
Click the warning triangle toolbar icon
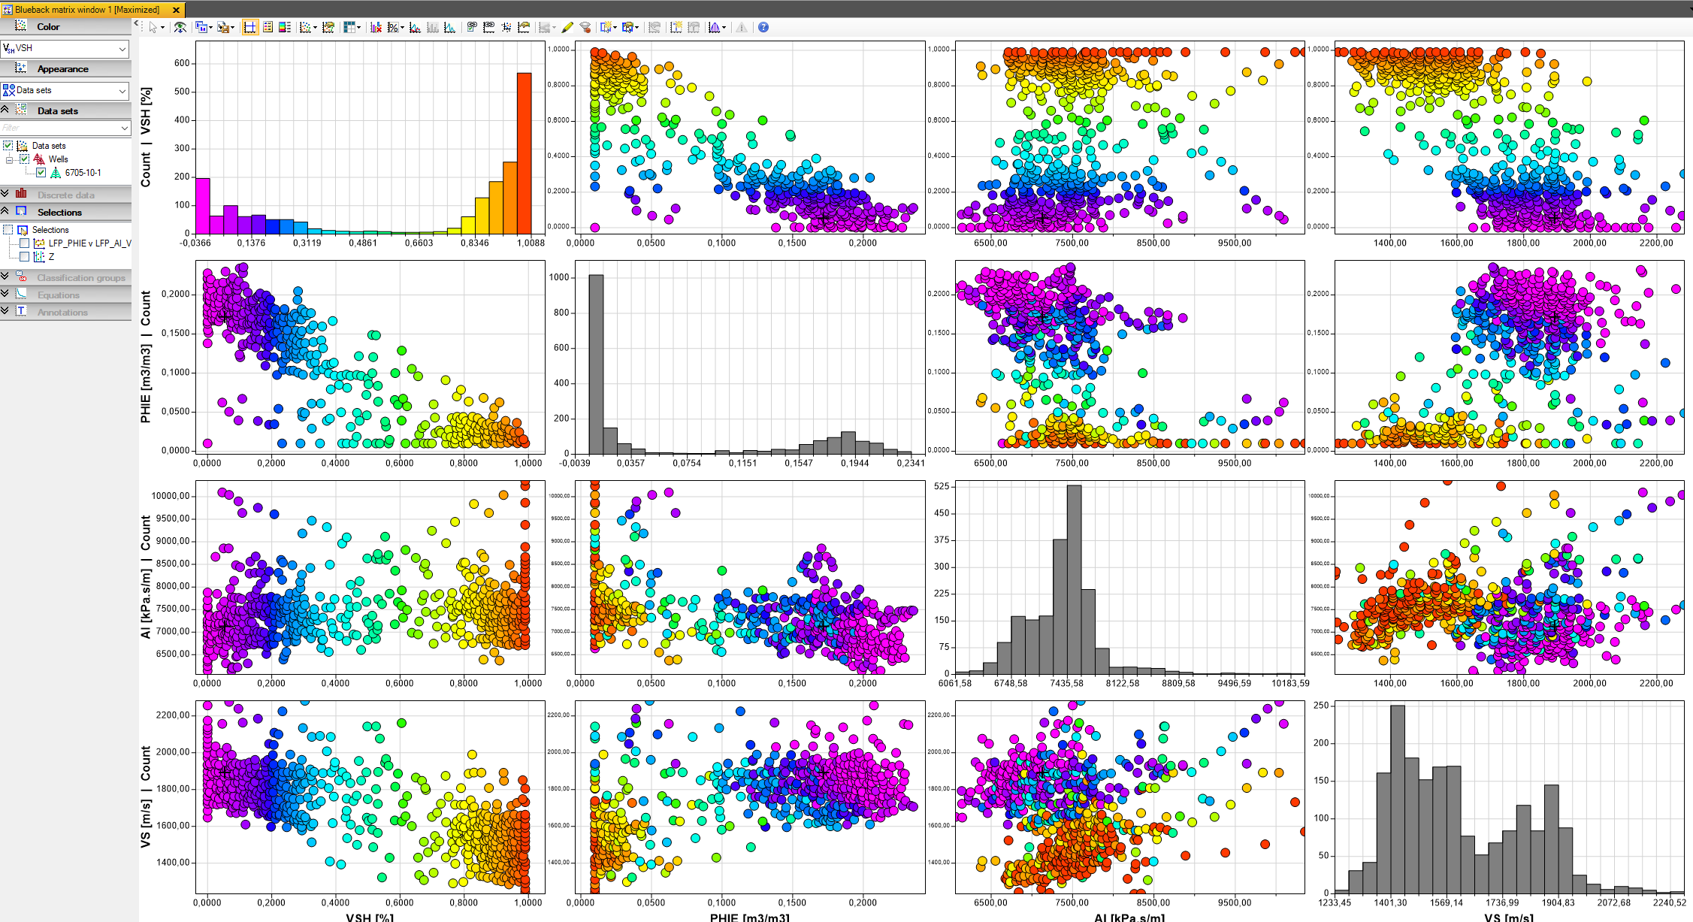[742, 27]
